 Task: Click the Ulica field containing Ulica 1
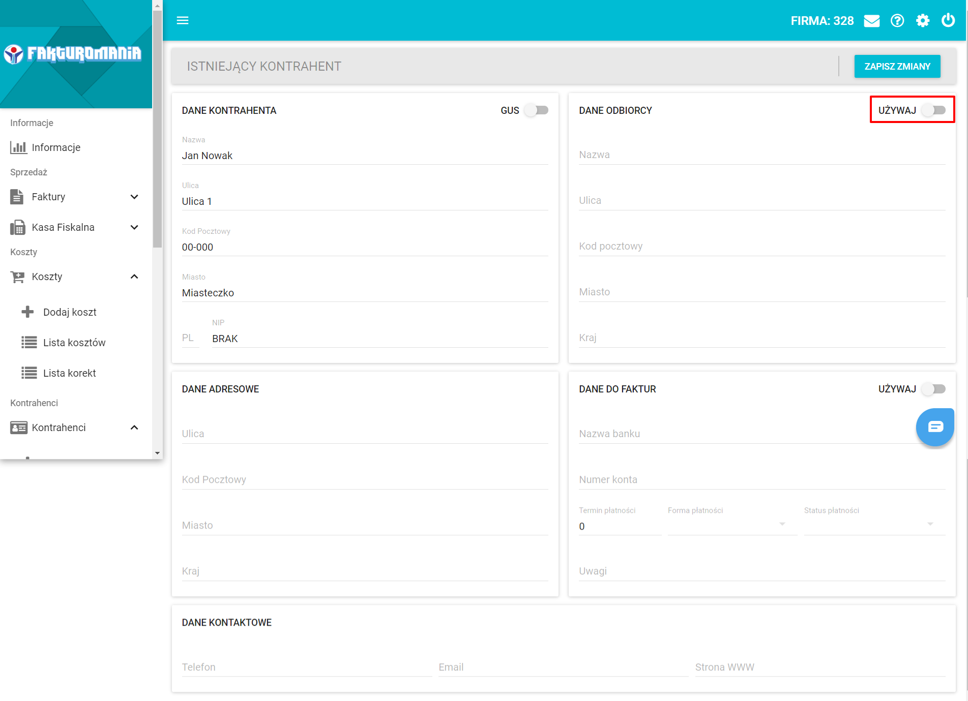tap(365, 201)
